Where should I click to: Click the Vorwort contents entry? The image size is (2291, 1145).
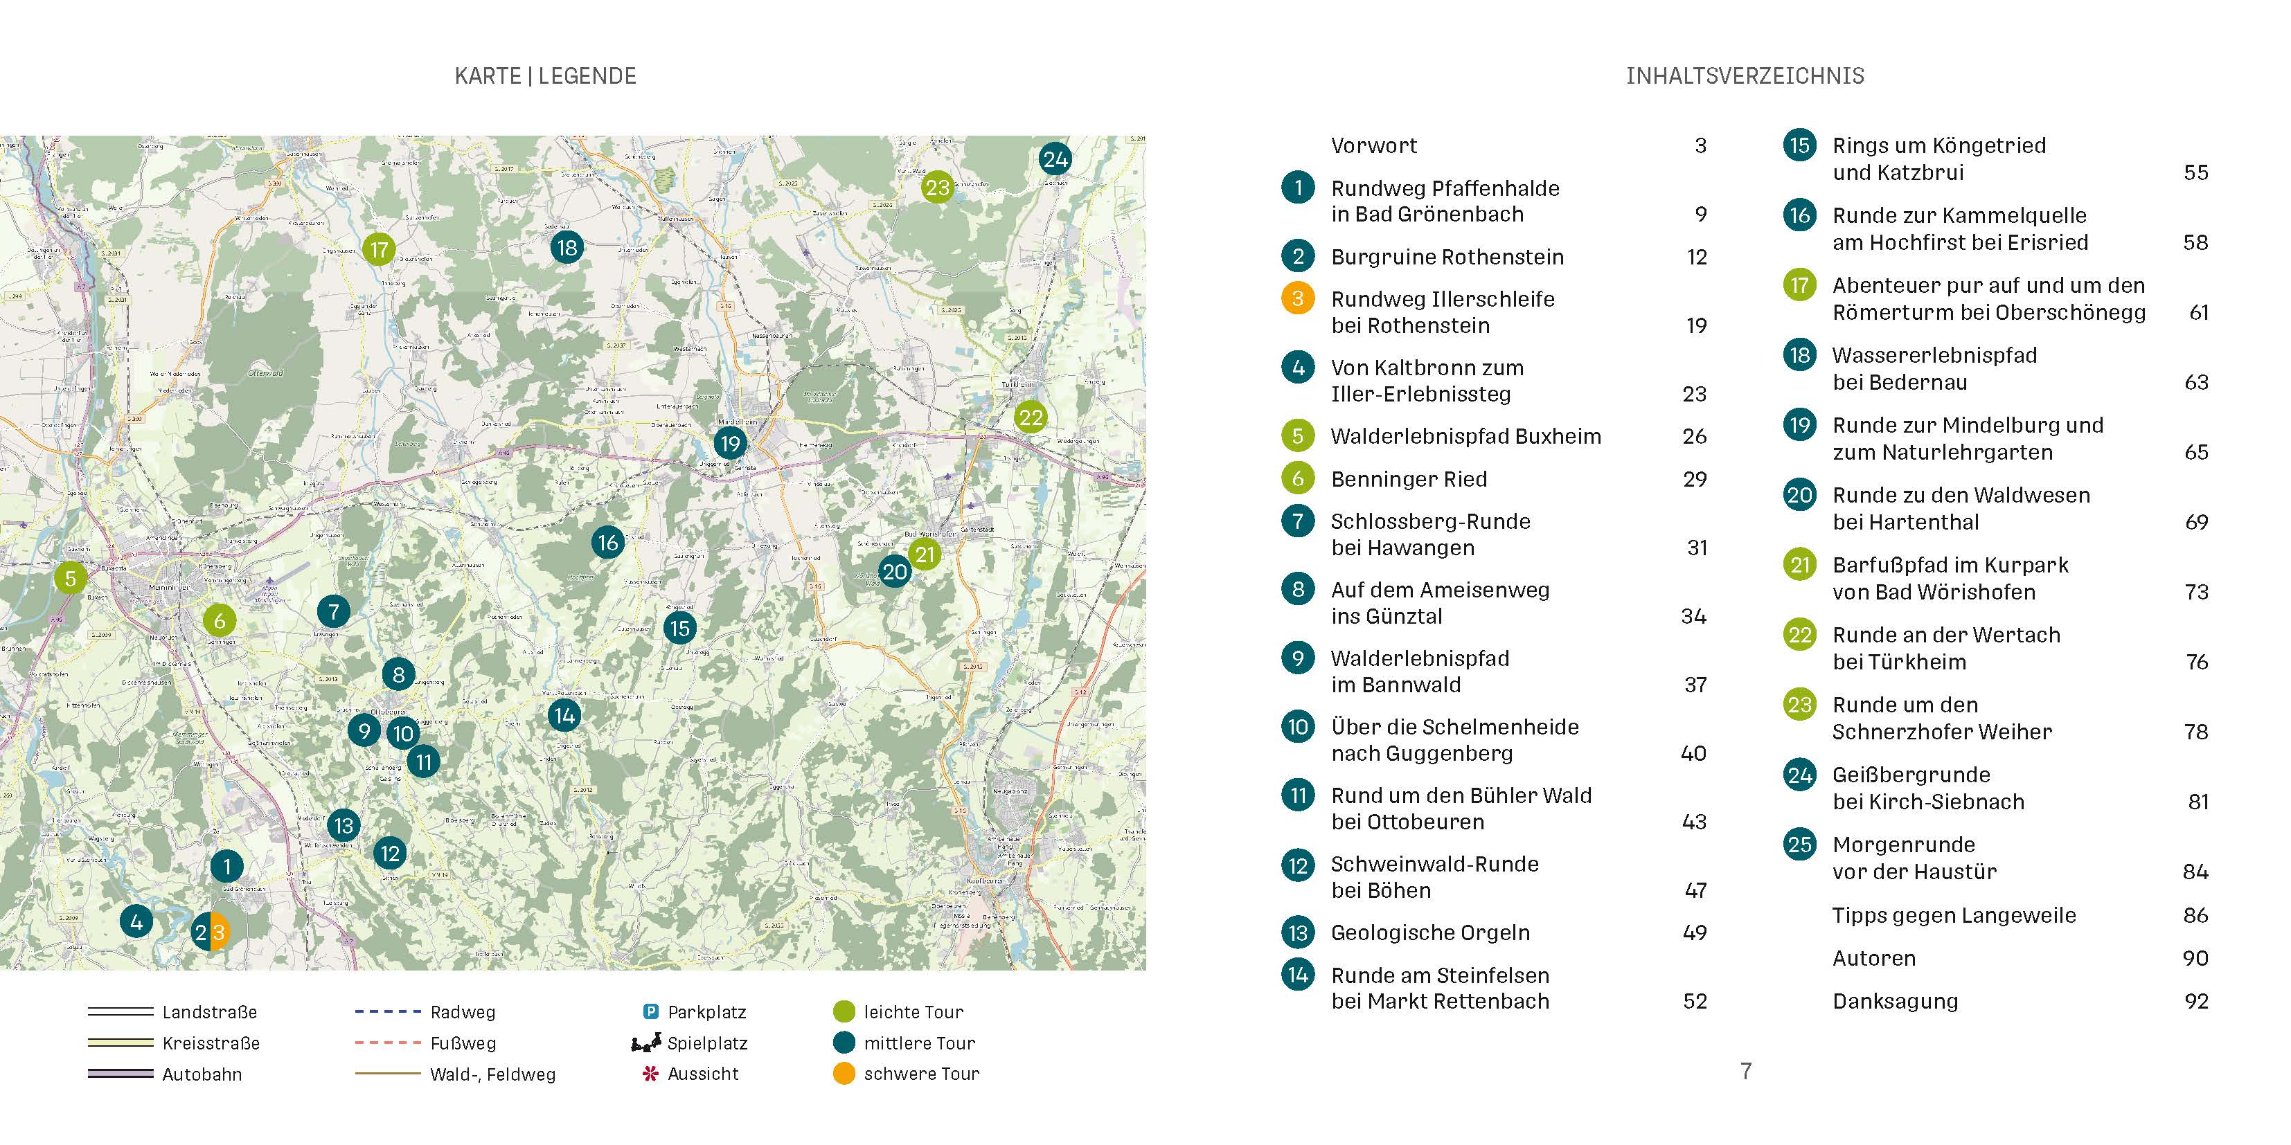tap(1373, 146)
